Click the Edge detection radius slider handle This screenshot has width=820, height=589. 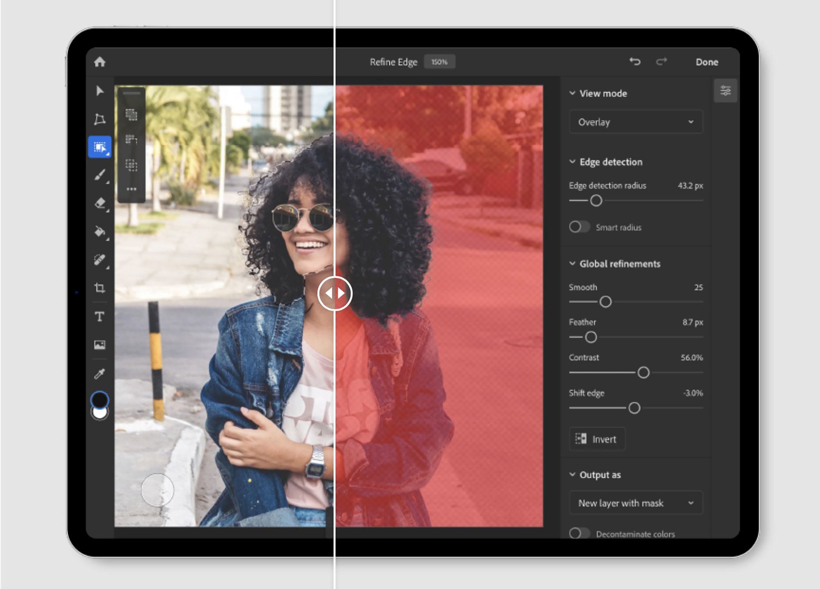[x=596, y=201]
